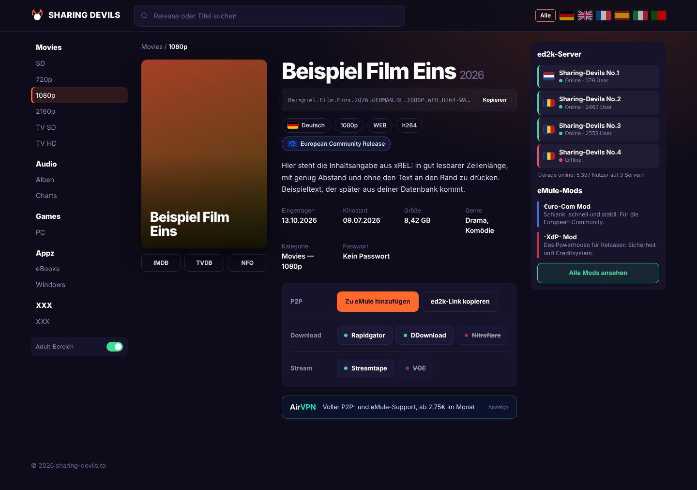Copy the release name with Kopieren
Screen dimensions: 697x490
[x=495, y=100]
